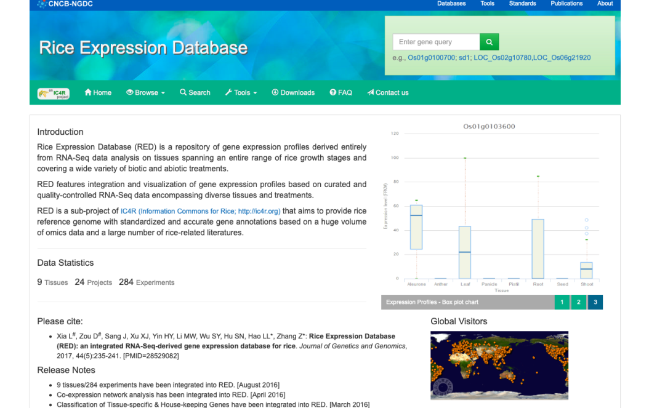This screenshot has width=665, height=408.
Task: Open the FAQ page
Action: 341,93
